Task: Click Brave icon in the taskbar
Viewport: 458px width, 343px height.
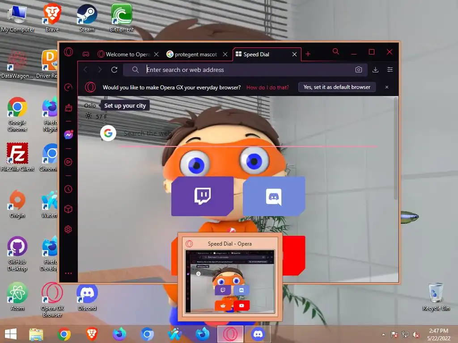Action: tap(92, 334)
